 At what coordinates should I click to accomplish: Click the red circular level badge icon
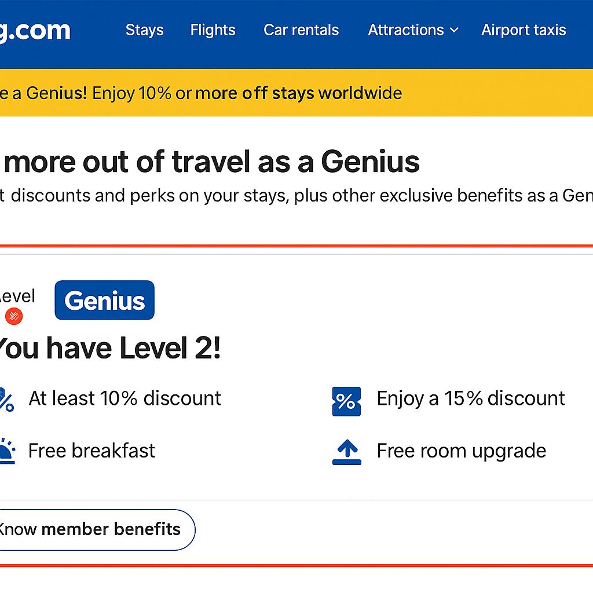click(x=14, y=316)
